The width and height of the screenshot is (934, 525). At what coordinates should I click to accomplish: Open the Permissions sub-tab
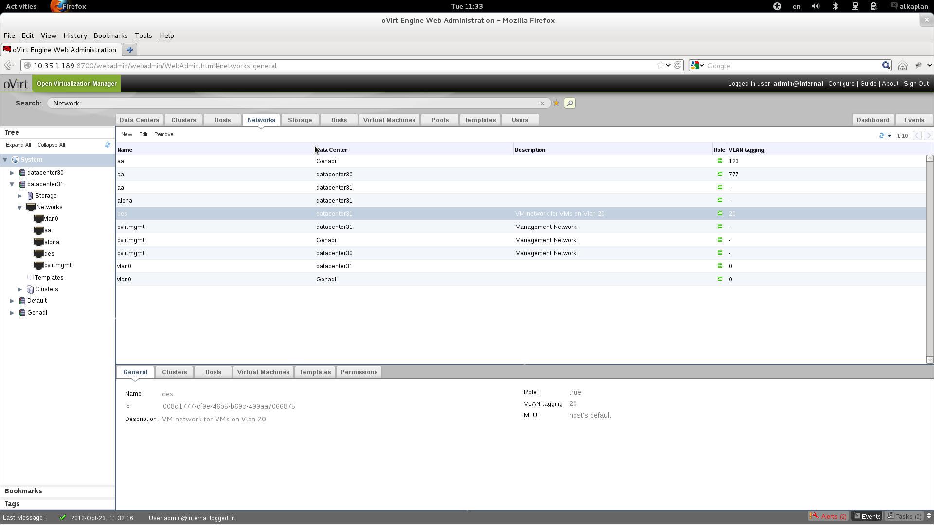(359, 372)
